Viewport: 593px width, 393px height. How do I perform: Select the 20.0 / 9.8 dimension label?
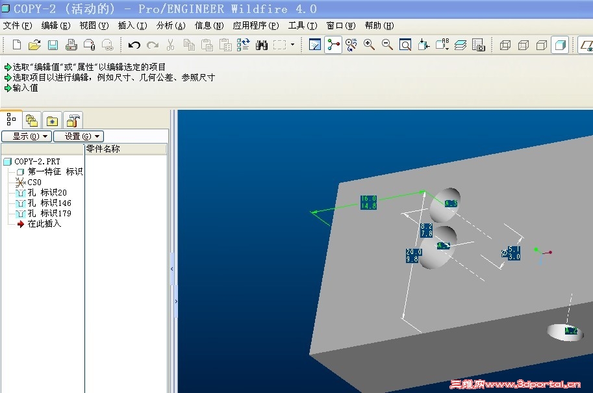coord(414,255)
